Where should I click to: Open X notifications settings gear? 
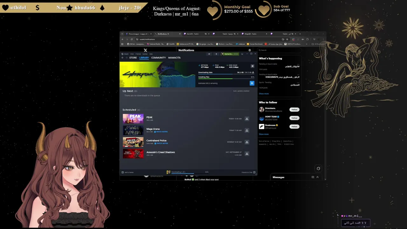point(250,50)
